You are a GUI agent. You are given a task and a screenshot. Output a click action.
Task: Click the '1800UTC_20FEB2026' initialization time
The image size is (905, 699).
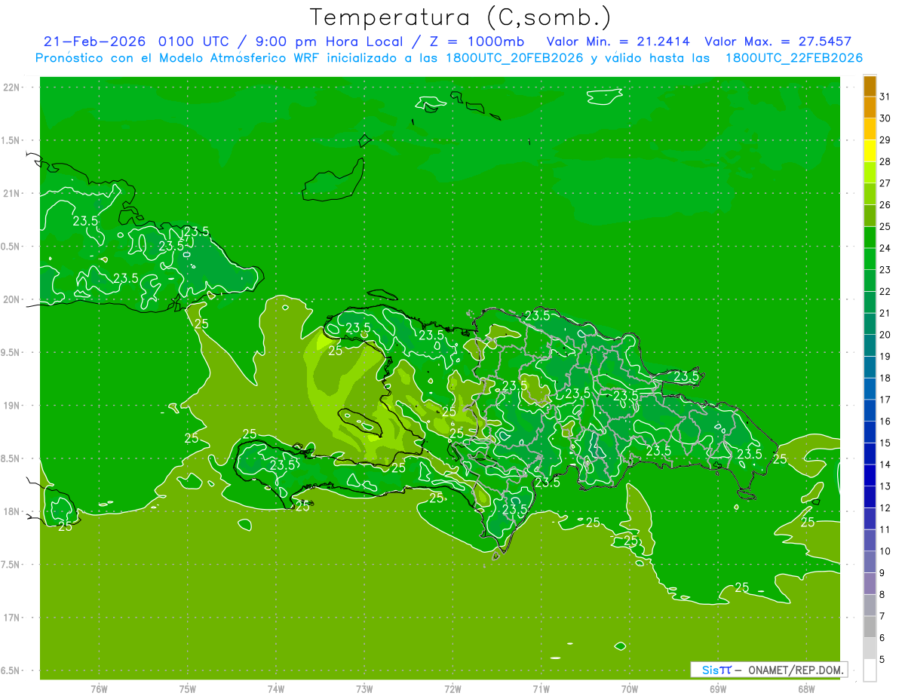point(513,58)
